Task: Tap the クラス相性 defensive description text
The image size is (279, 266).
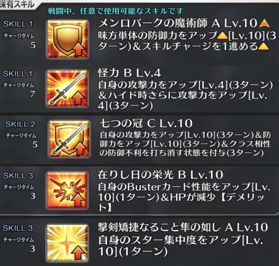Action: pyautogui.click(x=185, y=144)
